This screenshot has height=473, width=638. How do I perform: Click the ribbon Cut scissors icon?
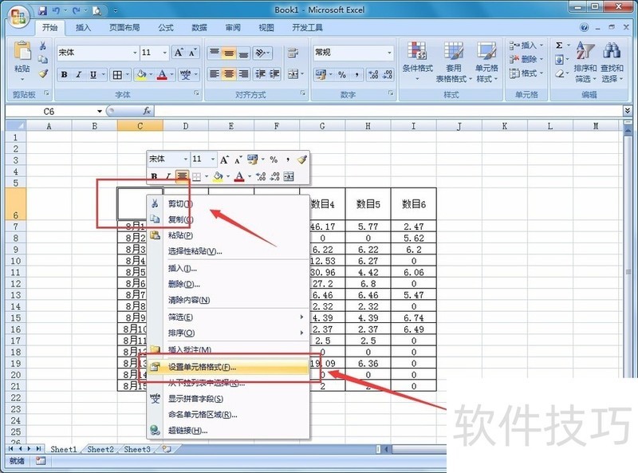click(x=43, y=45)
